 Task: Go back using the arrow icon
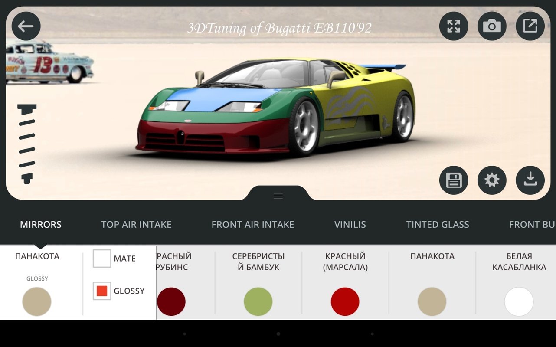pos(26,26)
